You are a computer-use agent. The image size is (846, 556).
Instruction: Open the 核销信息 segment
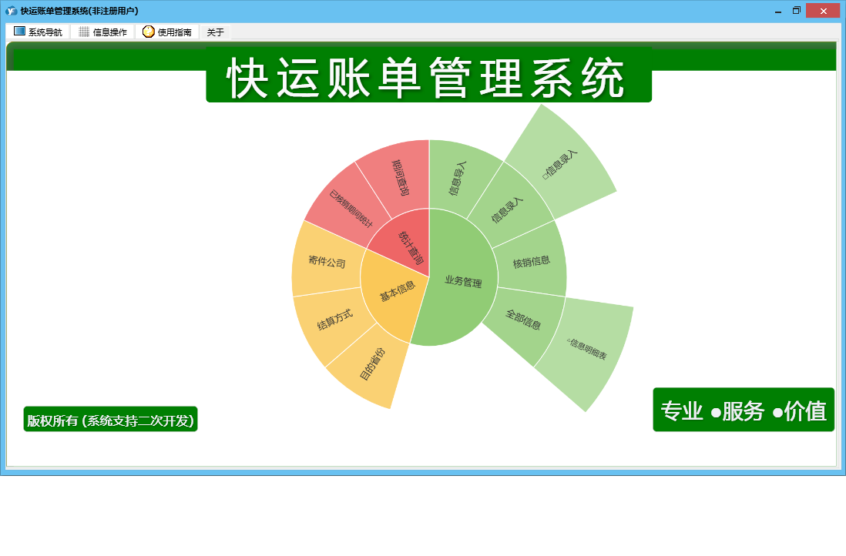coord(532,262)
